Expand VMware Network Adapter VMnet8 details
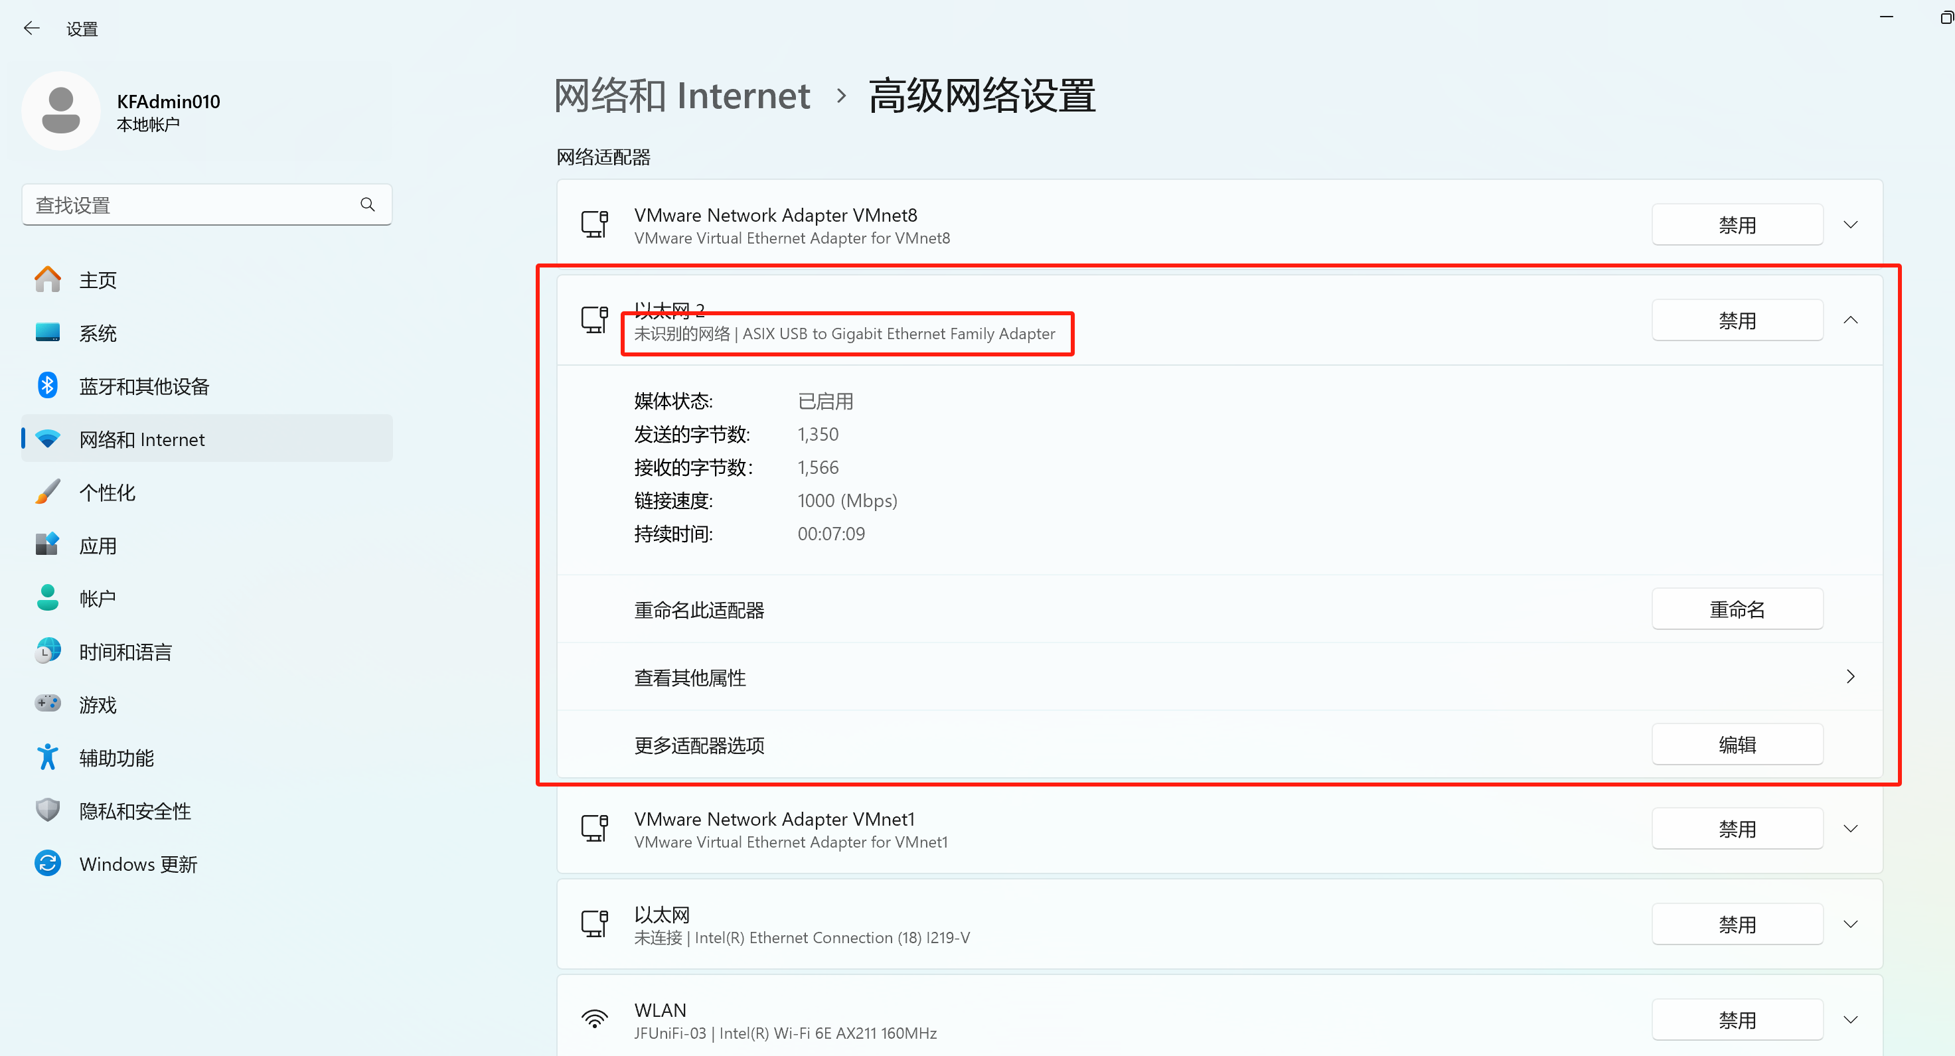This screenshot has height=1056, width=1955. [x=1849, y=224]
